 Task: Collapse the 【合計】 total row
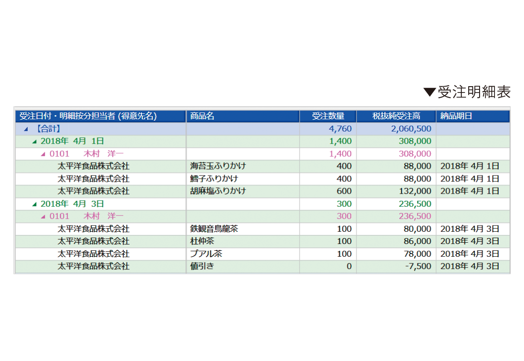point(26,129)
